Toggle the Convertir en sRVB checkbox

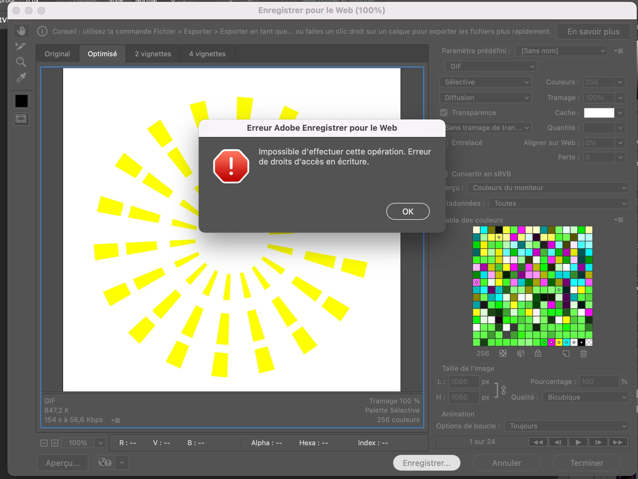[446, 174]
